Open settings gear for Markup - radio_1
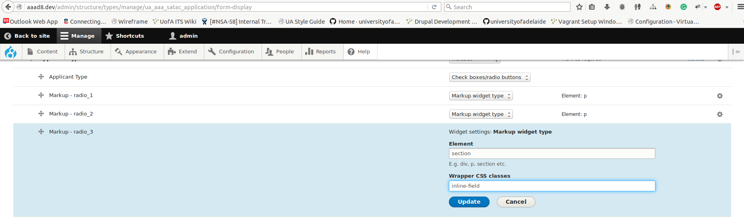Screen dimensions: 744x219 (720, 96)
